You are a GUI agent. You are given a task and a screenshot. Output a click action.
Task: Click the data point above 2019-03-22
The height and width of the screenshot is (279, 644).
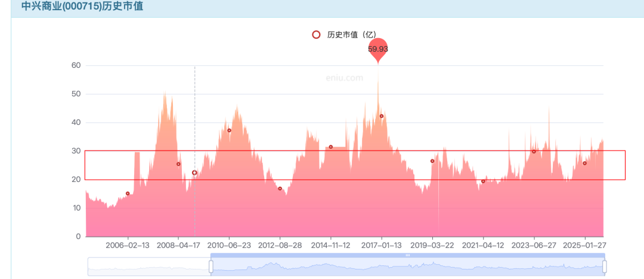coord(432,161)
